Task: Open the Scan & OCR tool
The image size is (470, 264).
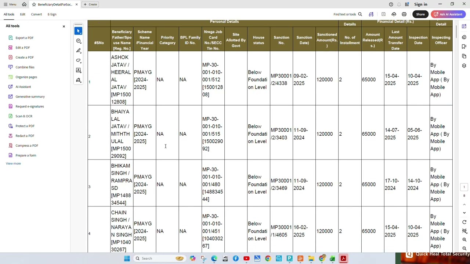Action: (23, 116)
